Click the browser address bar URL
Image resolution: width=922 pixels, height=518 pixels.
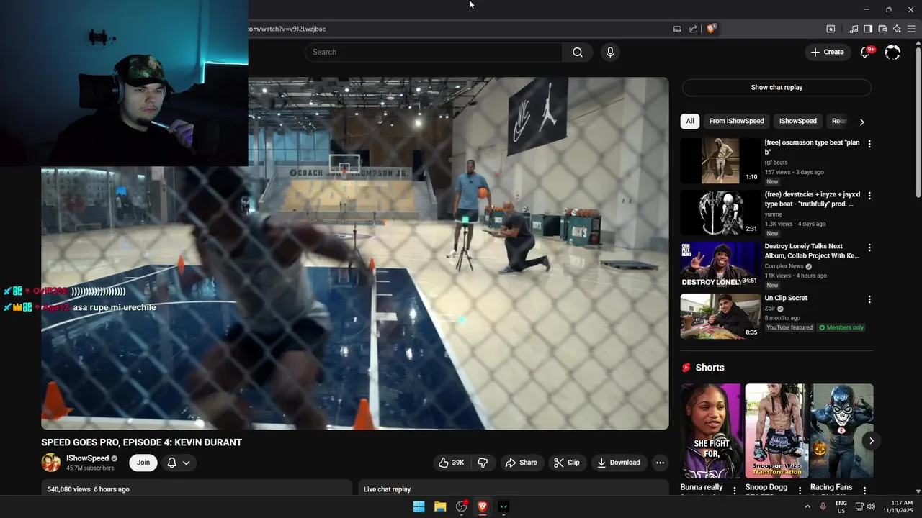[286, 29]
